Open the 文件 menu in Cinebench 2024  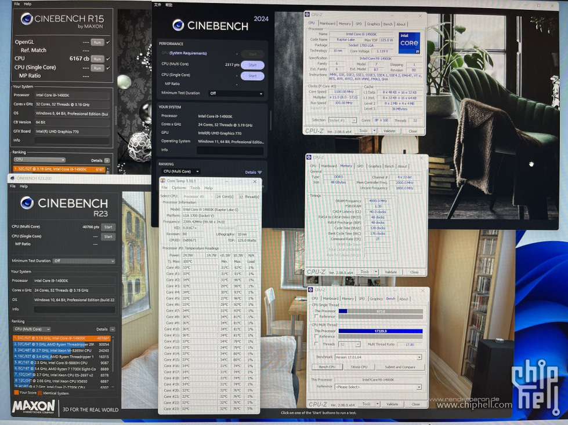pos(158,5)
